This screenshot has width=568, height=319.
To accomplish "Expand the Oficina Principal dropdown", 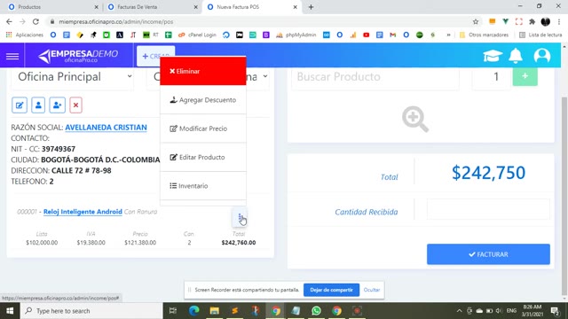I will [x=73, y=77].
